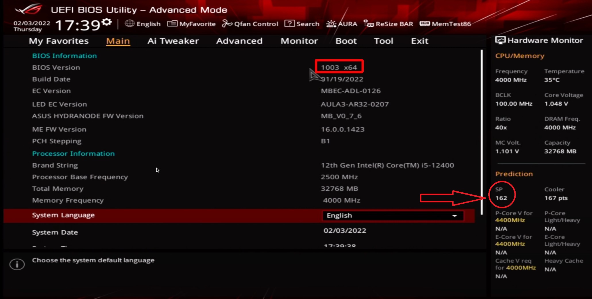The height and width of the screenshot is (299, 592).
Task: Click the help text about system default language
Action: coord(93,260)
